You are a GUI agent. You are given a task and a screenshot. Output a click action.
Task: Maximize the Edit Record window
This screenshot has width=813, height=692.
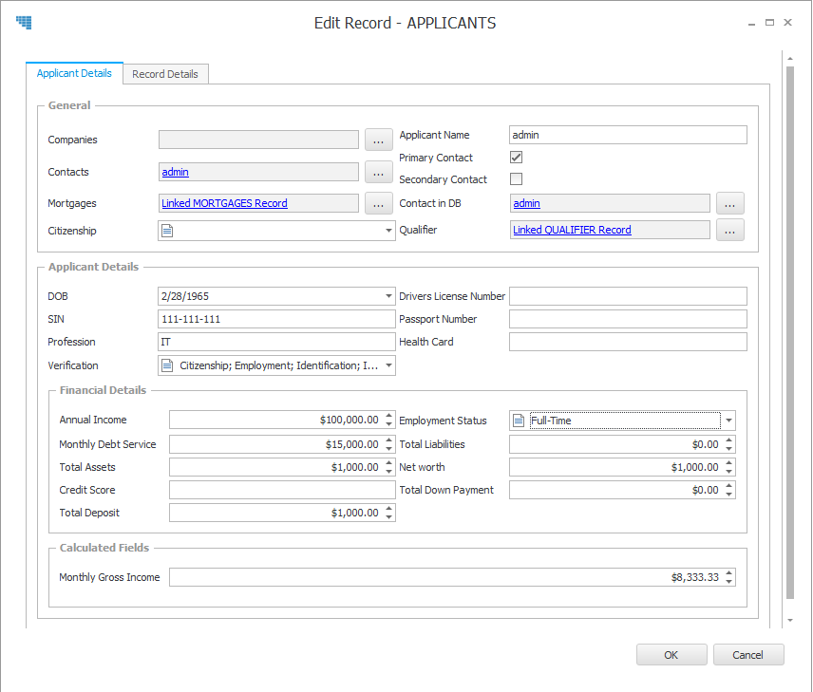[x=769, y=22]
